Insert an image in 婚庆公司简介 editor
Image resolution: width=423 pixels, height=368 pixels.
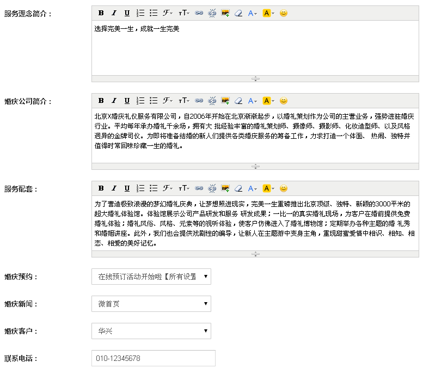[225, 101]
